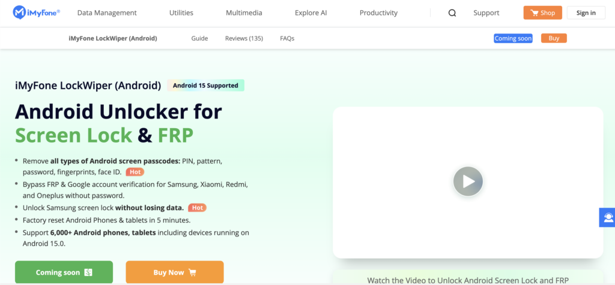Click the Sign in button
This screenshot has width=615, height=285.
coord(586,13)
